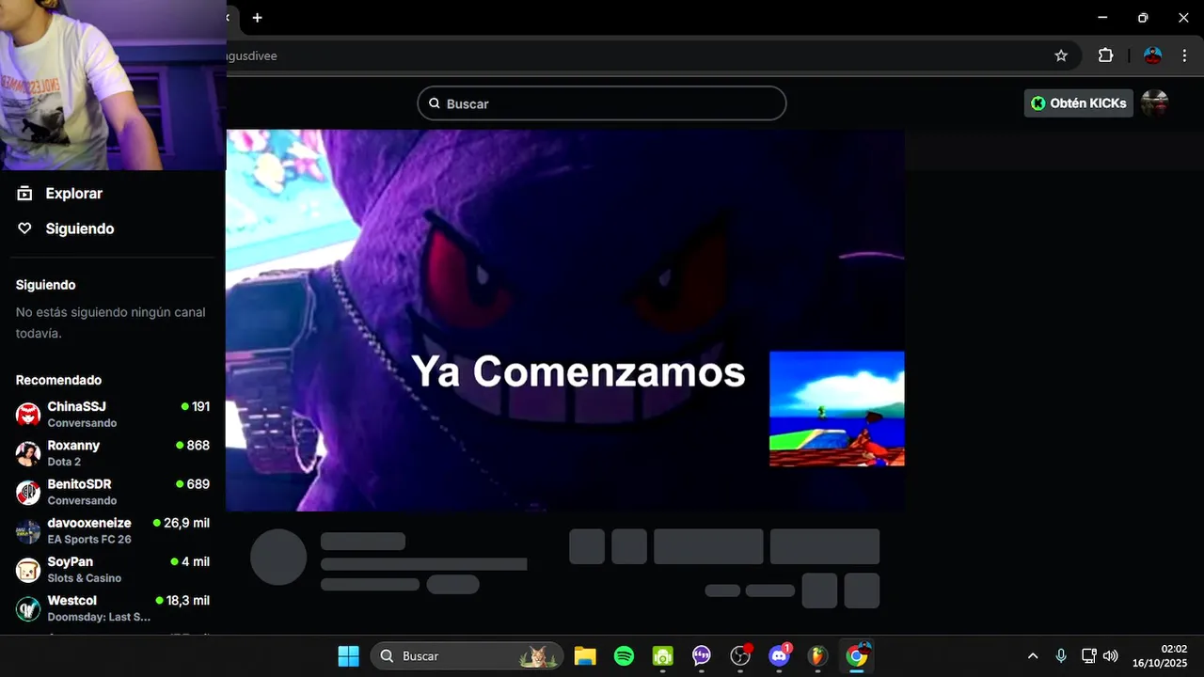The height and width of the screenshot is (677, 1204).
Task: Click the game picture-in-picture inset in video
Action: click(x=837, y=409)
